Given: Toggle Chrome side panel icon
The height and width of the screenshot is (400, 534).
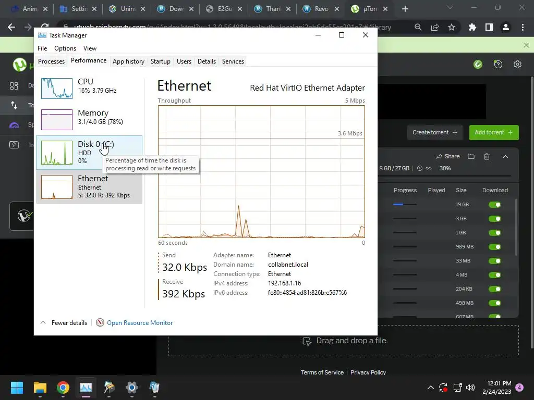Looking at the screenshot, I should [x=489, y=27].
